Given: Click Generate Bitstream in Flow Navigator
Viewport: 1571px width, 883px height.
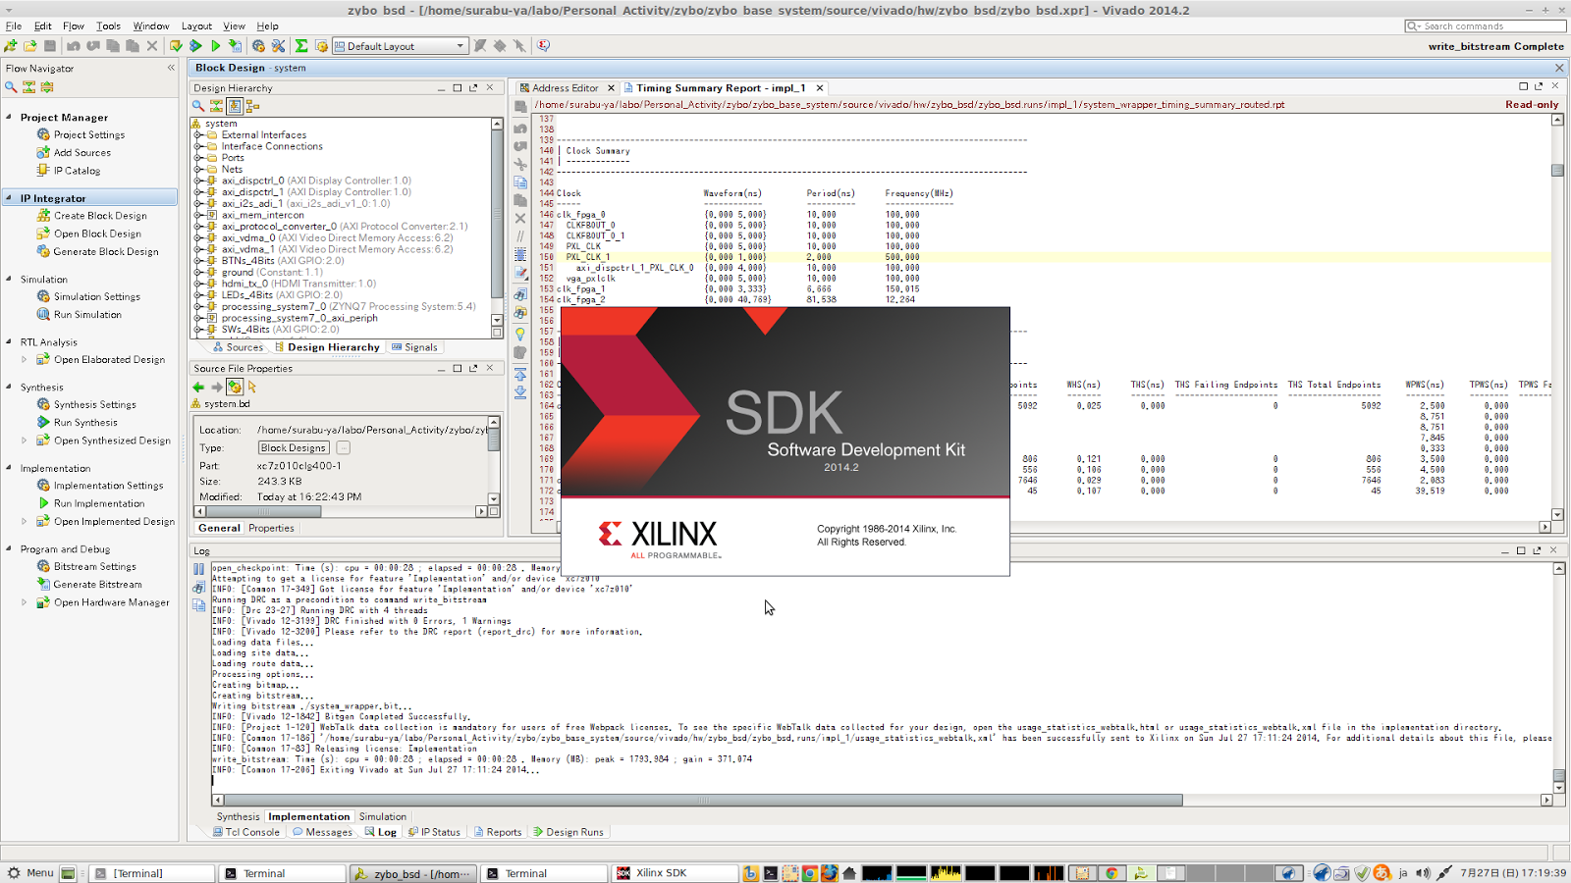Looking at the screenshot, I should click(x=98, y=585).
